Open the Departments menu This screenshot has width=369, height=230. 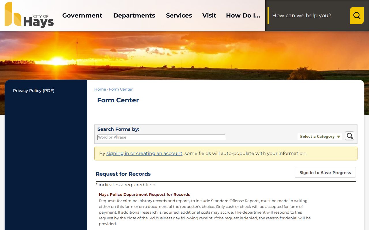tap(134, 16)
